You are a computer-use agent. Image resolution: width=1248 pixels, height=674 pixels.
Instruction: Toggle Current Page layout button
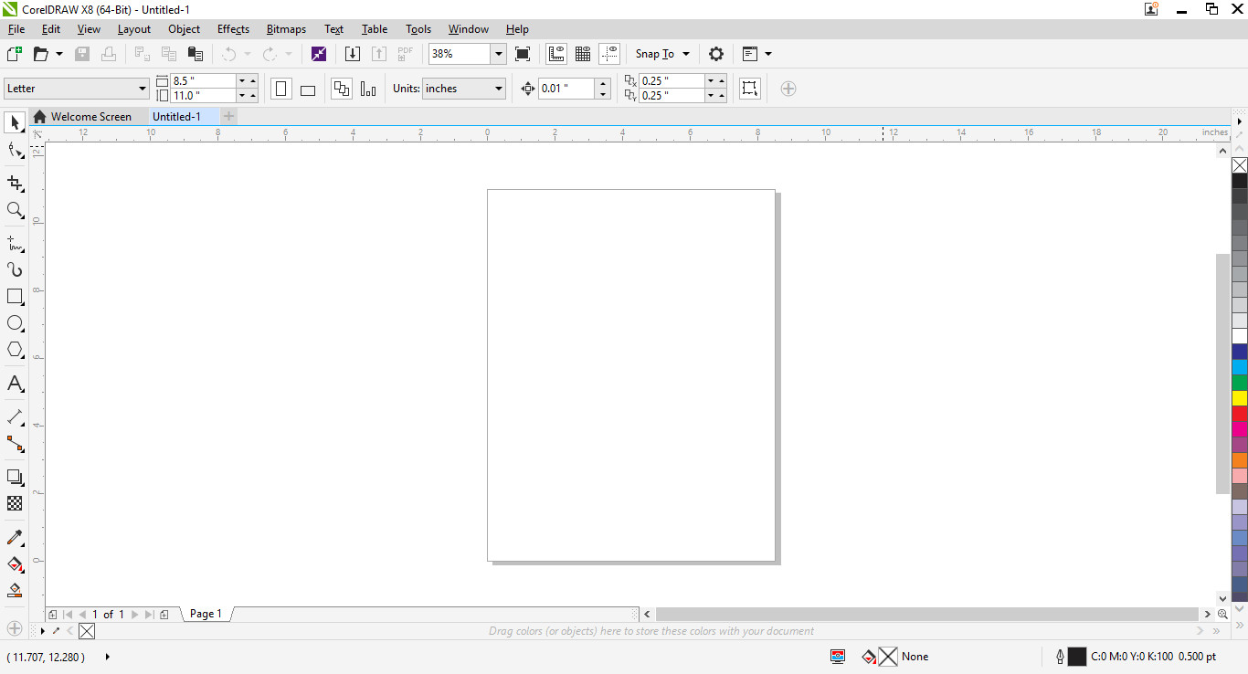(368, 89)
